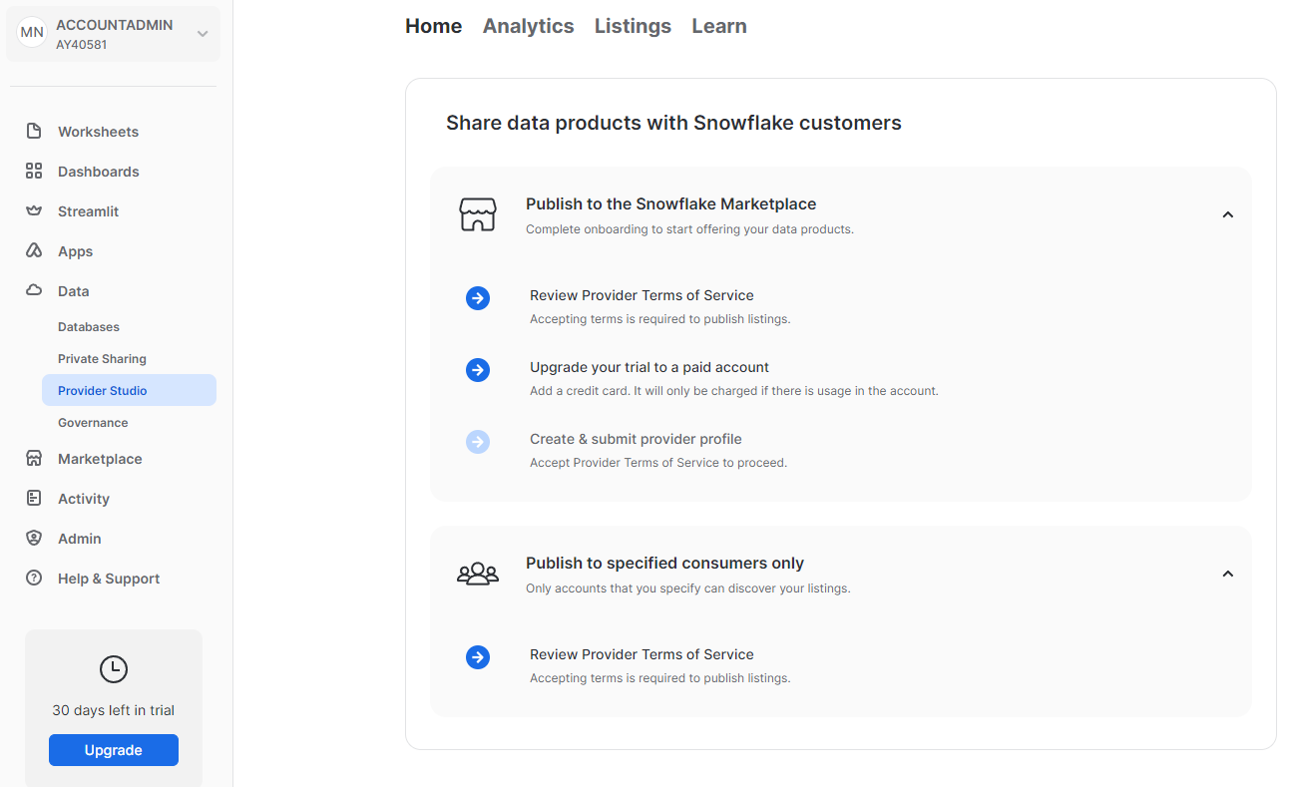1295x787 pixels.
Task: Click the storefront icon beside Publish to Snowflake Marketplace
Action: click(x=478, y=214)
